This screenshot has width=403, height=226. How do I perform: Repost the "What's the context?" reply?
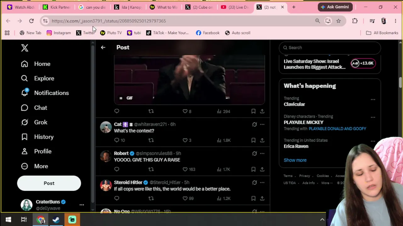coord(151,140)
